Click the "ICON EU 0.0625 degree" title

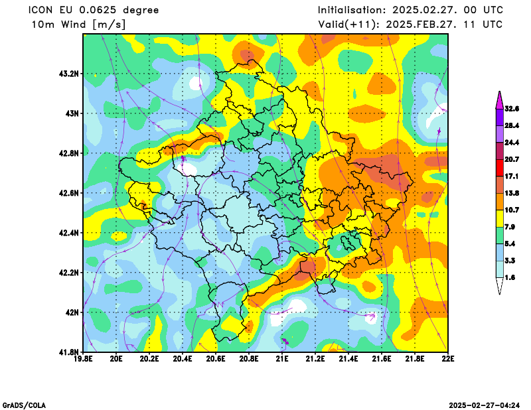(94, 10)
